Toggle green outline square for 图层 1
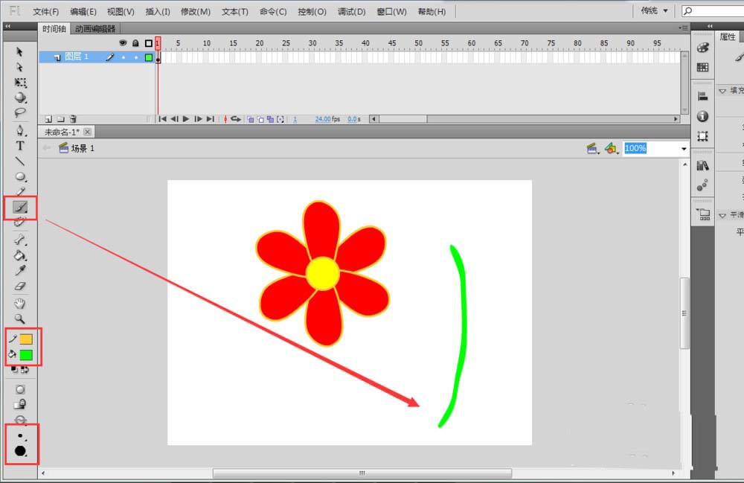This screenshot has width=744, height=483. click(149, 57)
